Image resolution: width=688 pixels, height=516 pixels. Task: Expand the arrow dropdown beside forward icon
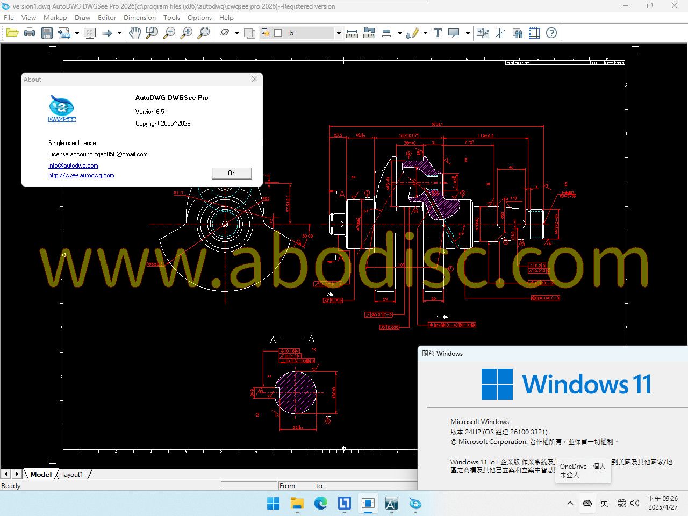119,33
